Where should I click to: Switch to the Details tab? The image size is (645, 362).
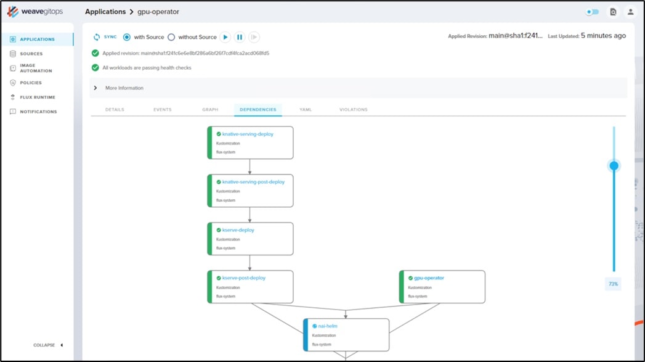115,110
